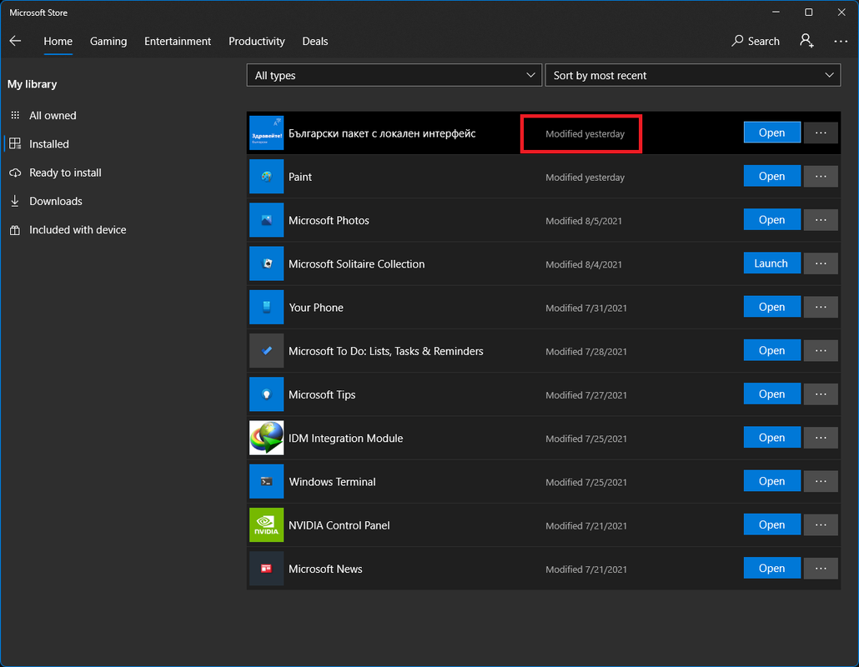Open more options for Microsoft Tips

[x=820, y=394]
